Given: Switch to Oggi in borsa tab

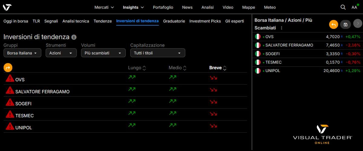Looking at the screenshot, I should point(16,21).
